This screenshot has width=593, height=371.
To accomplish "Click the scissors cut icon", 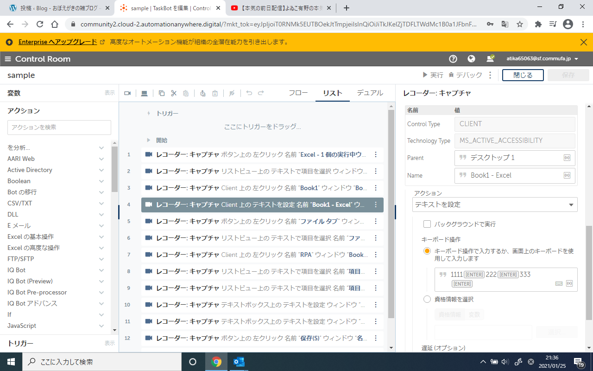I will coord(174,93).
